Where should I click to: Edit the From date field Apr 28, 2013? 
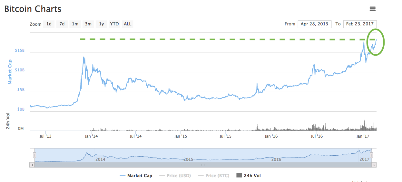[x=314, y=24]
